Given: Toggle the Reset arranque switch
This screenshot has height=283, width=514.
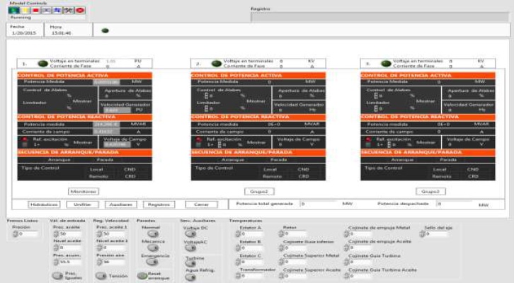Looking at the screenshot, I should [142, 276].
